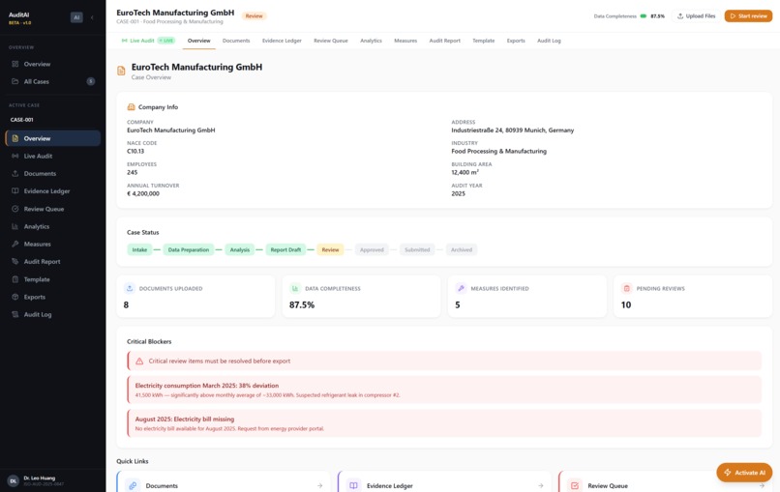Open the August 2025 electricity bill missing blocker

coord(444,423)
